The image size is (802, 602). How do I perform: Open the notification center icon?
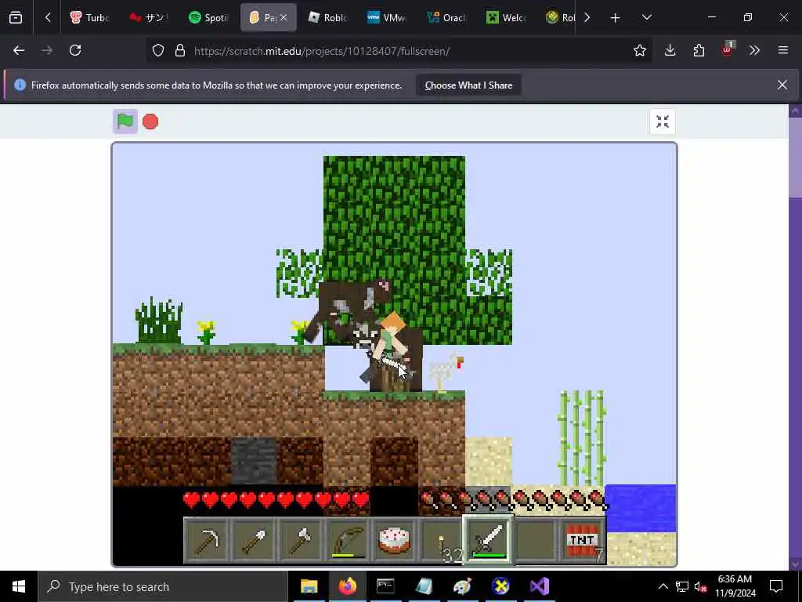click(776, 586)
